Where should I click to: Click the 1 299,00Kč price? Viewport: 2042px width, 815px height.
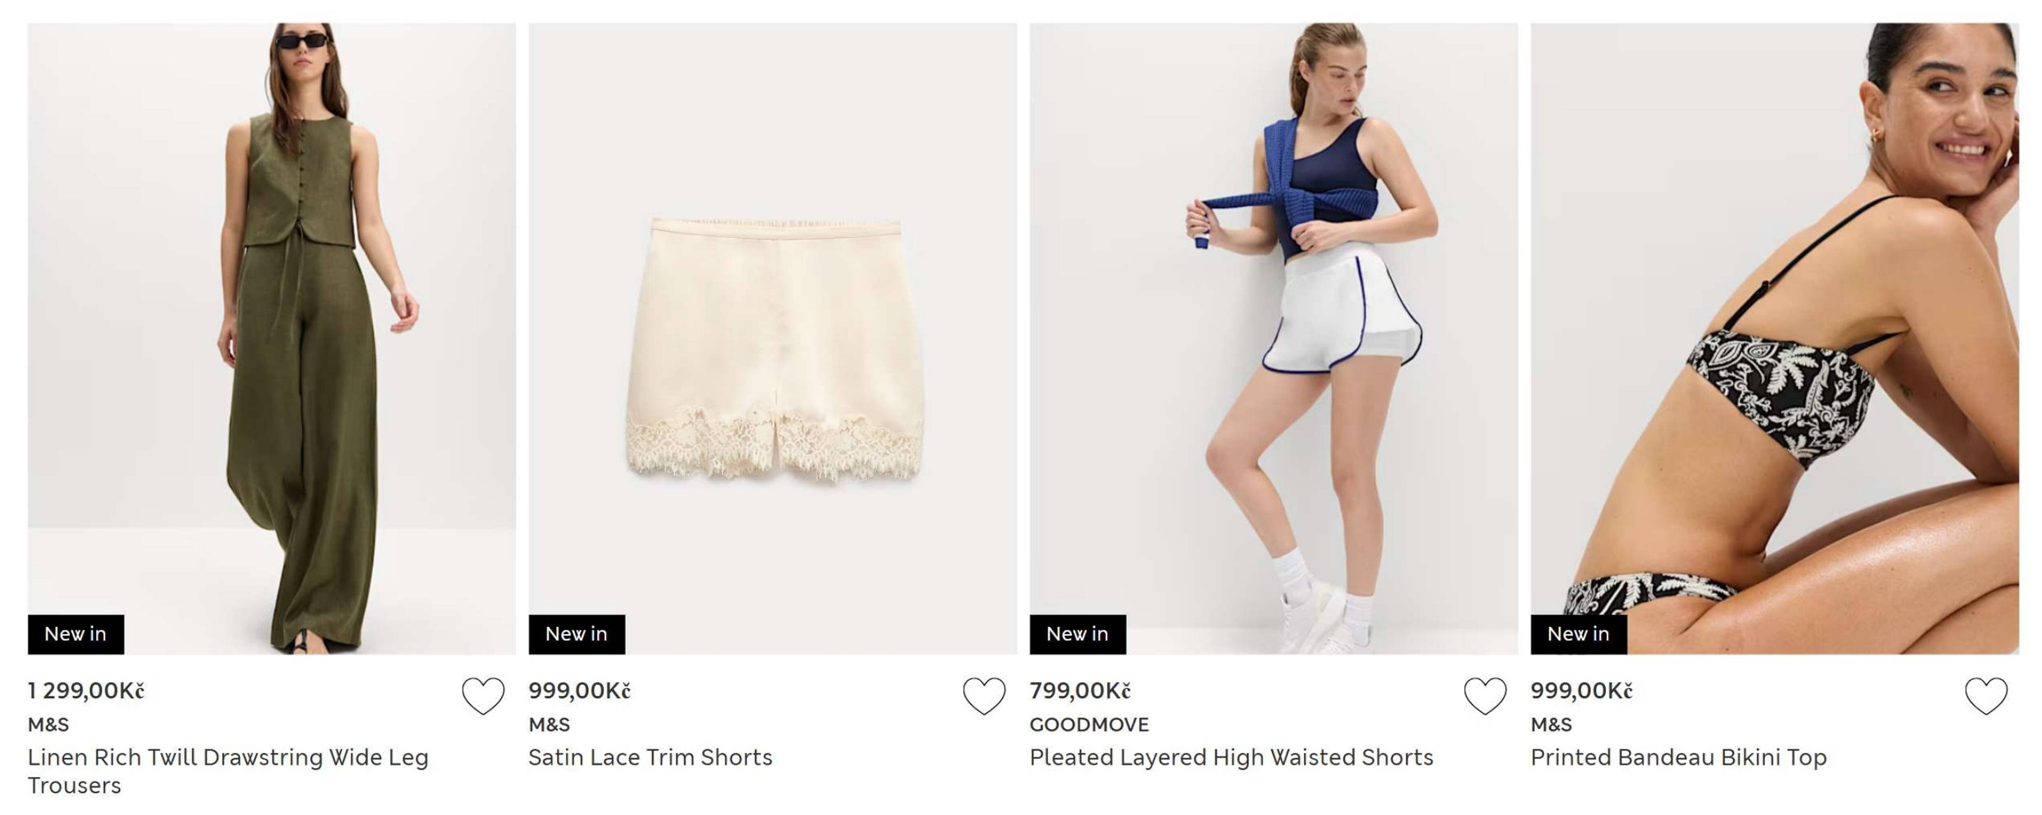point(86,691)
